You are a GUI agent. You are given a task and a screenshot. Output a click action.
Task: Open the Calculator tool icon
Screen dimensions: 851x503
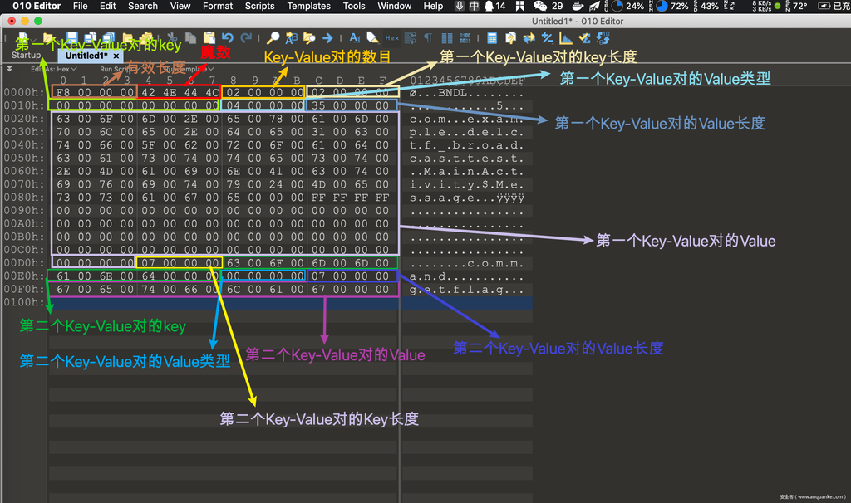coord(492,38)
